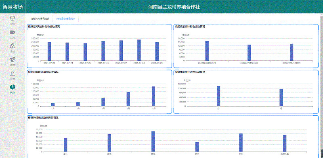Click the 3月 axis label

(x=78, y=108)
